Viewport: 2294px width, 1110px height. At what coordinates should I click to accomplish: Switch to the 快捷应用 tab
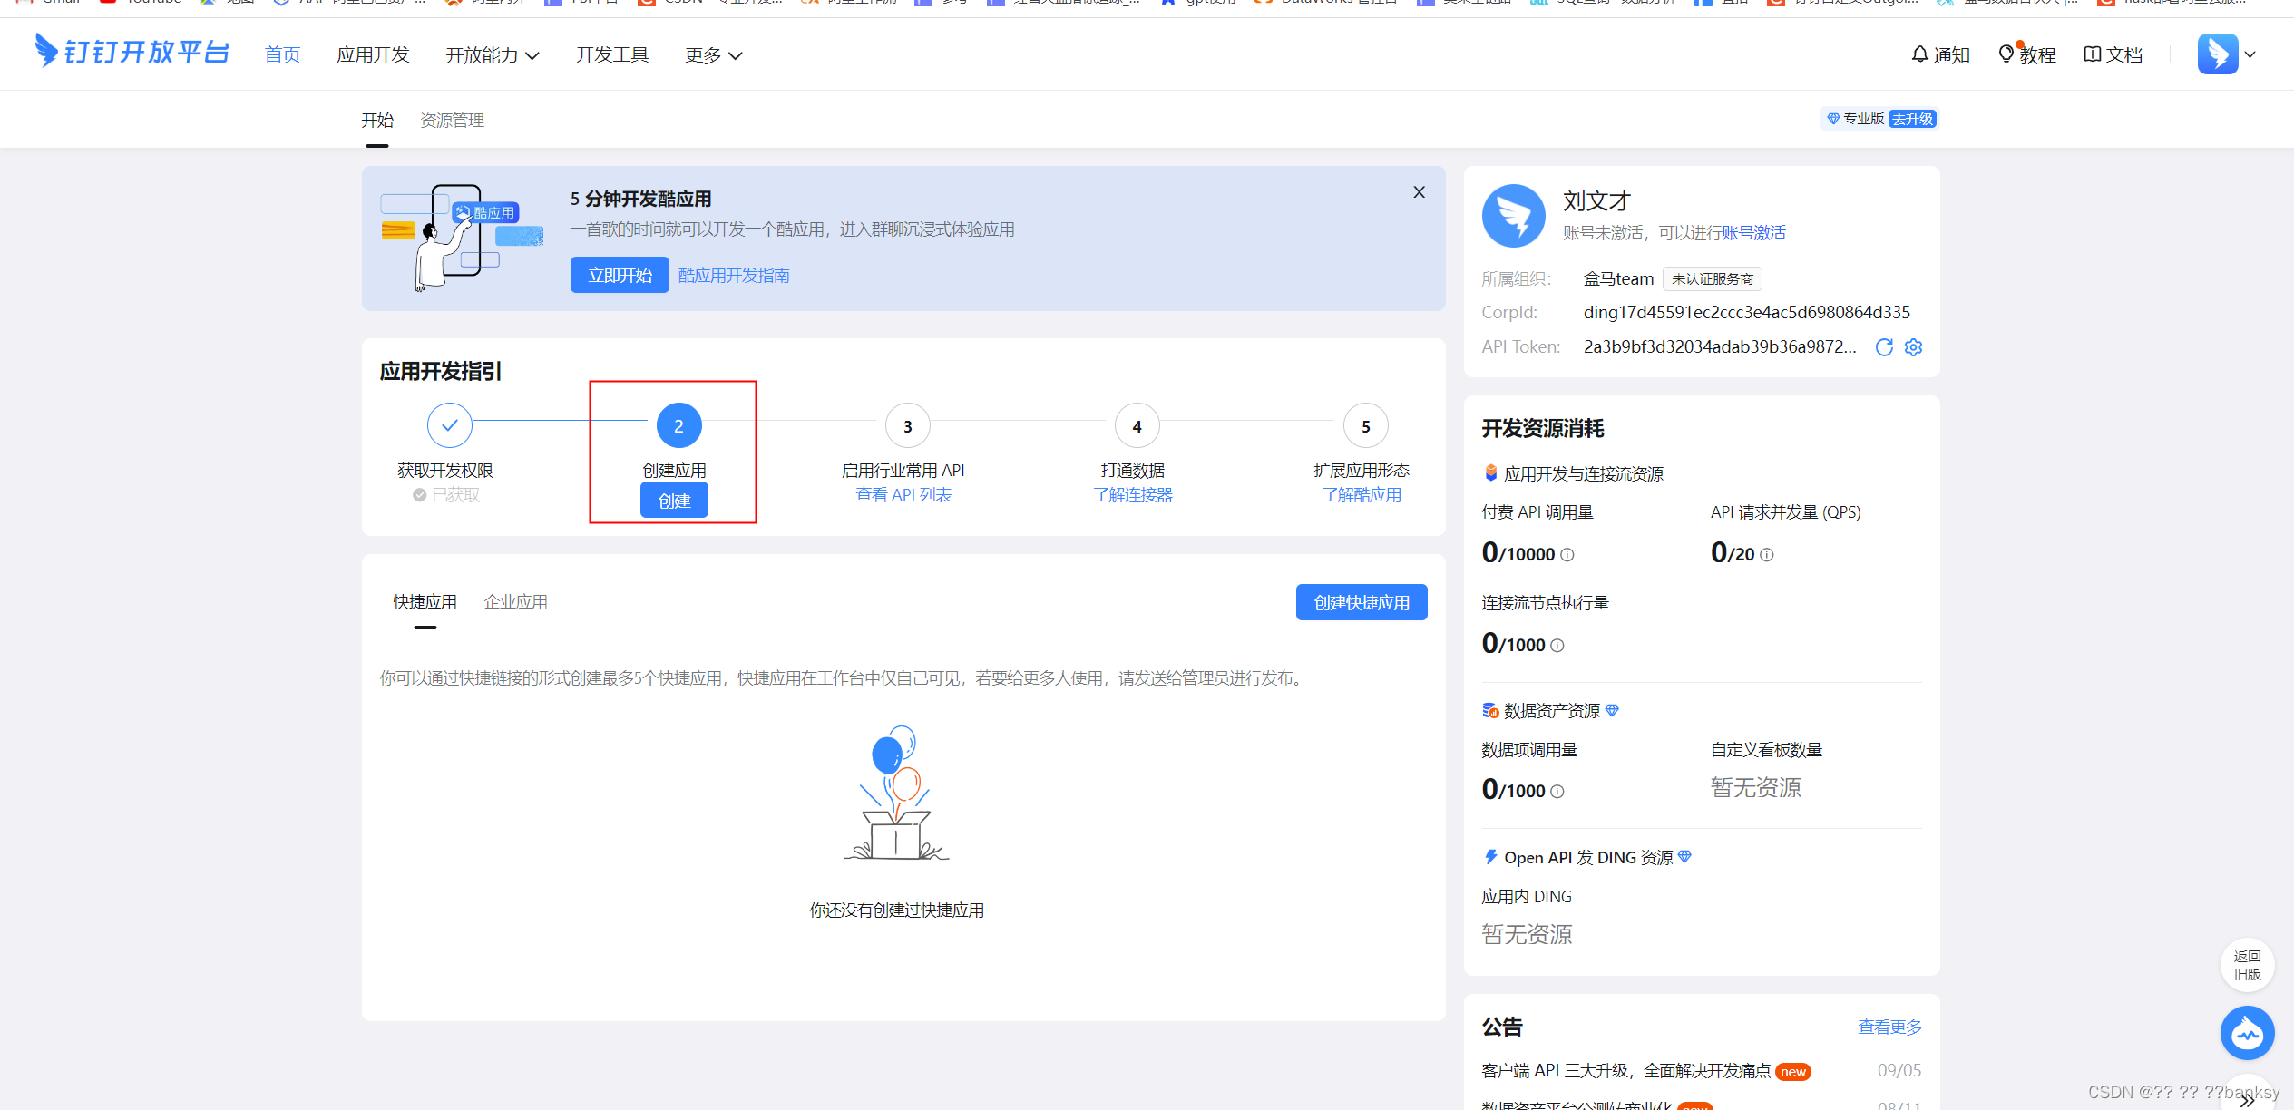click(425, 602)
